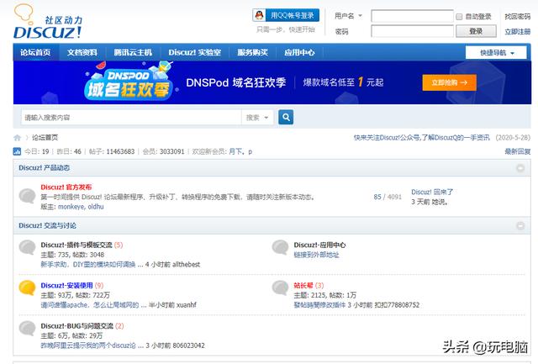Click the Discuz!-应用中心 forum bubble icon
538x364 pixels.
[x=280, y=247]
